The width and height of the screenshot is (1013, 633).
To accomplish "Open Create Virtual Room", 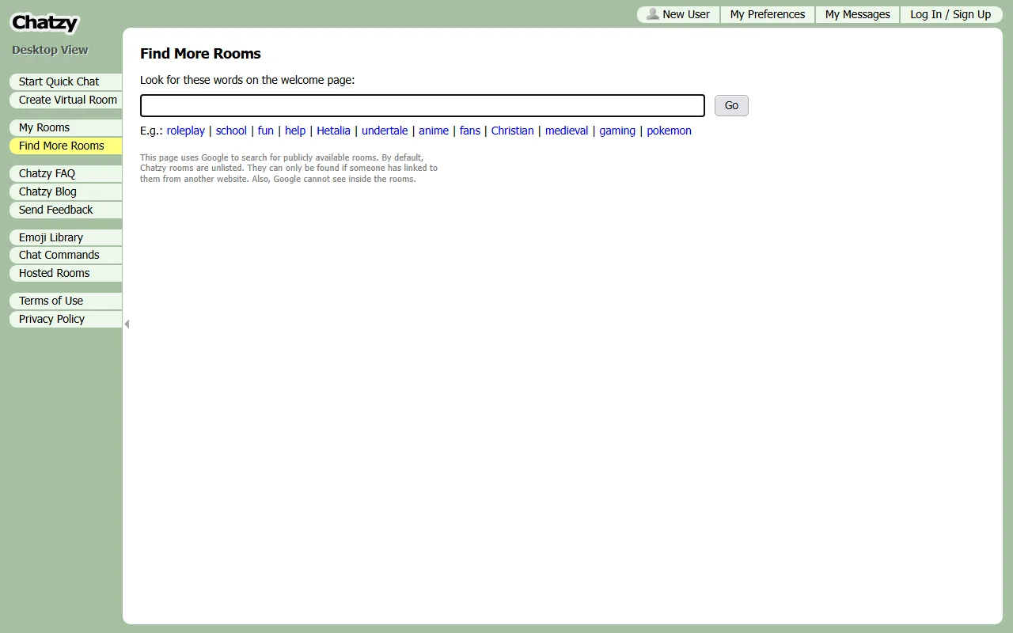I will [66, 100].
